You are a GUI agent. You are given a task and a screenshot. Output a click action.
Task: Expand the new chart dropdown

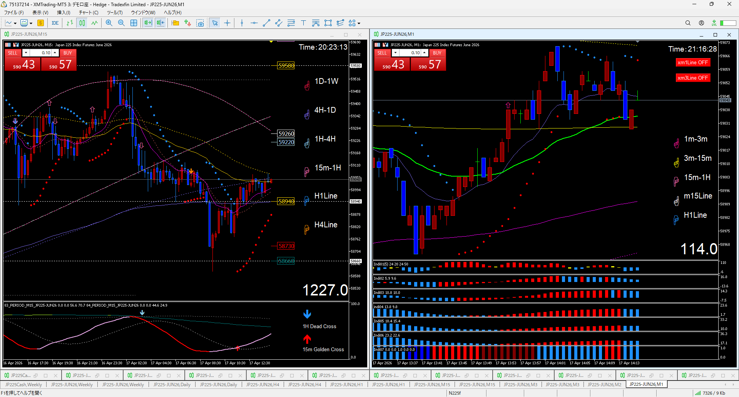(15, 23)
